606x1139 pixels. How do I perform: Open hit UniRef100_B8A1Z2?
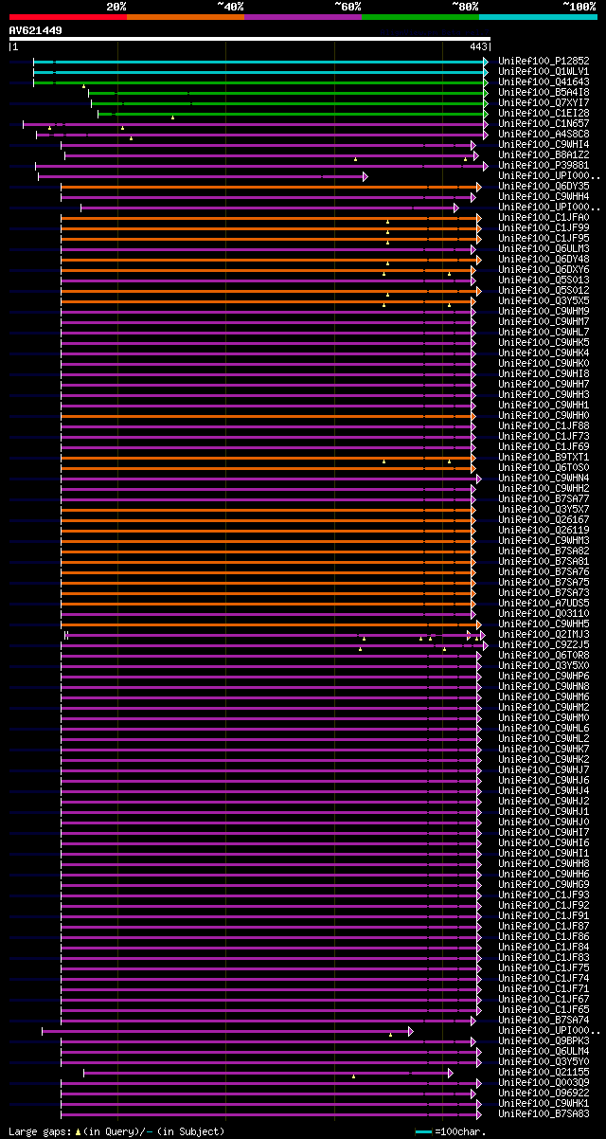544,154
